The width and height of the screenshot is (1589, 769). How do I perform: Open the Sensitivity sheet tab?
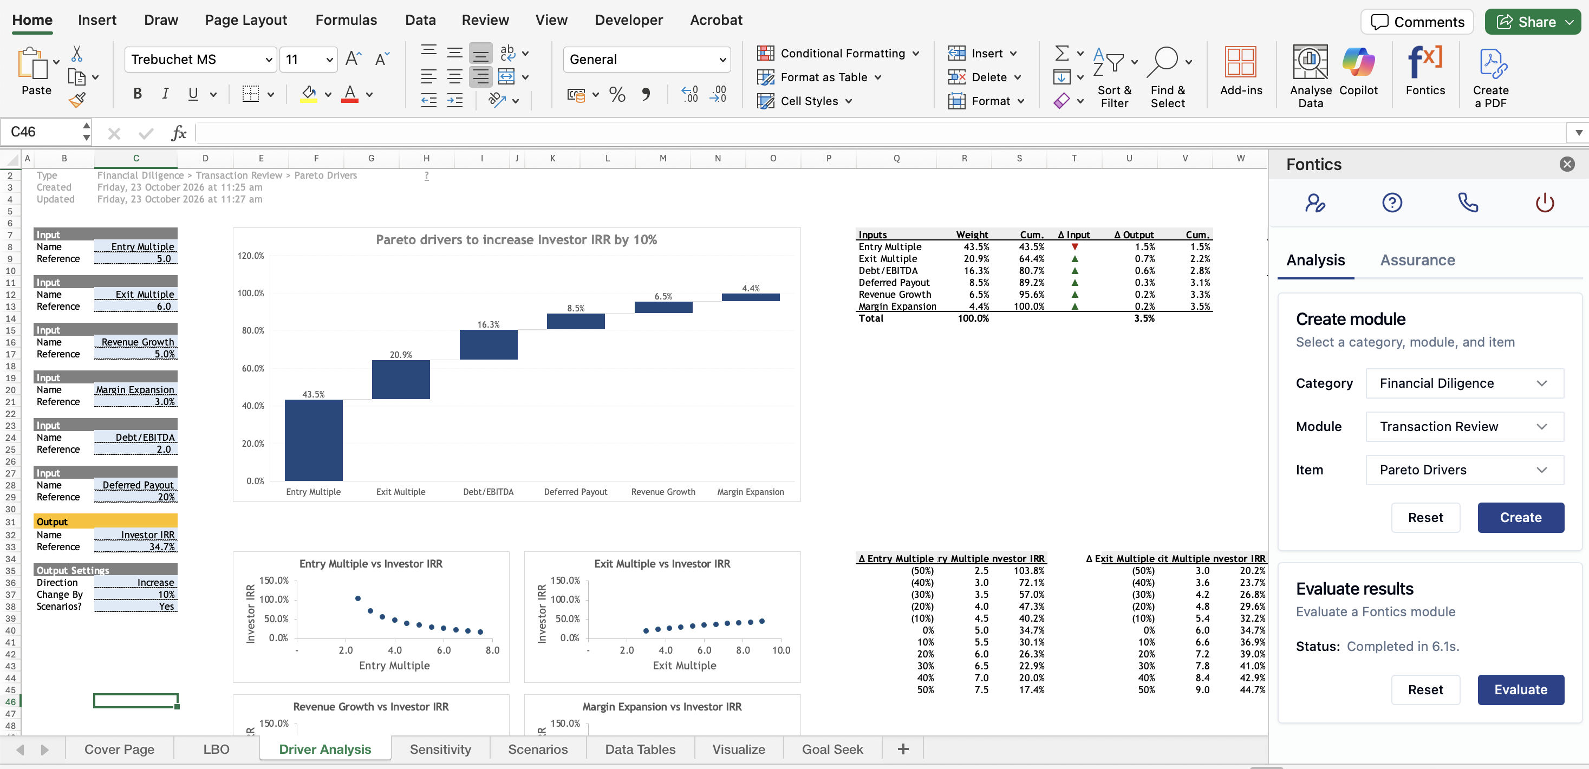pos(440,750)
